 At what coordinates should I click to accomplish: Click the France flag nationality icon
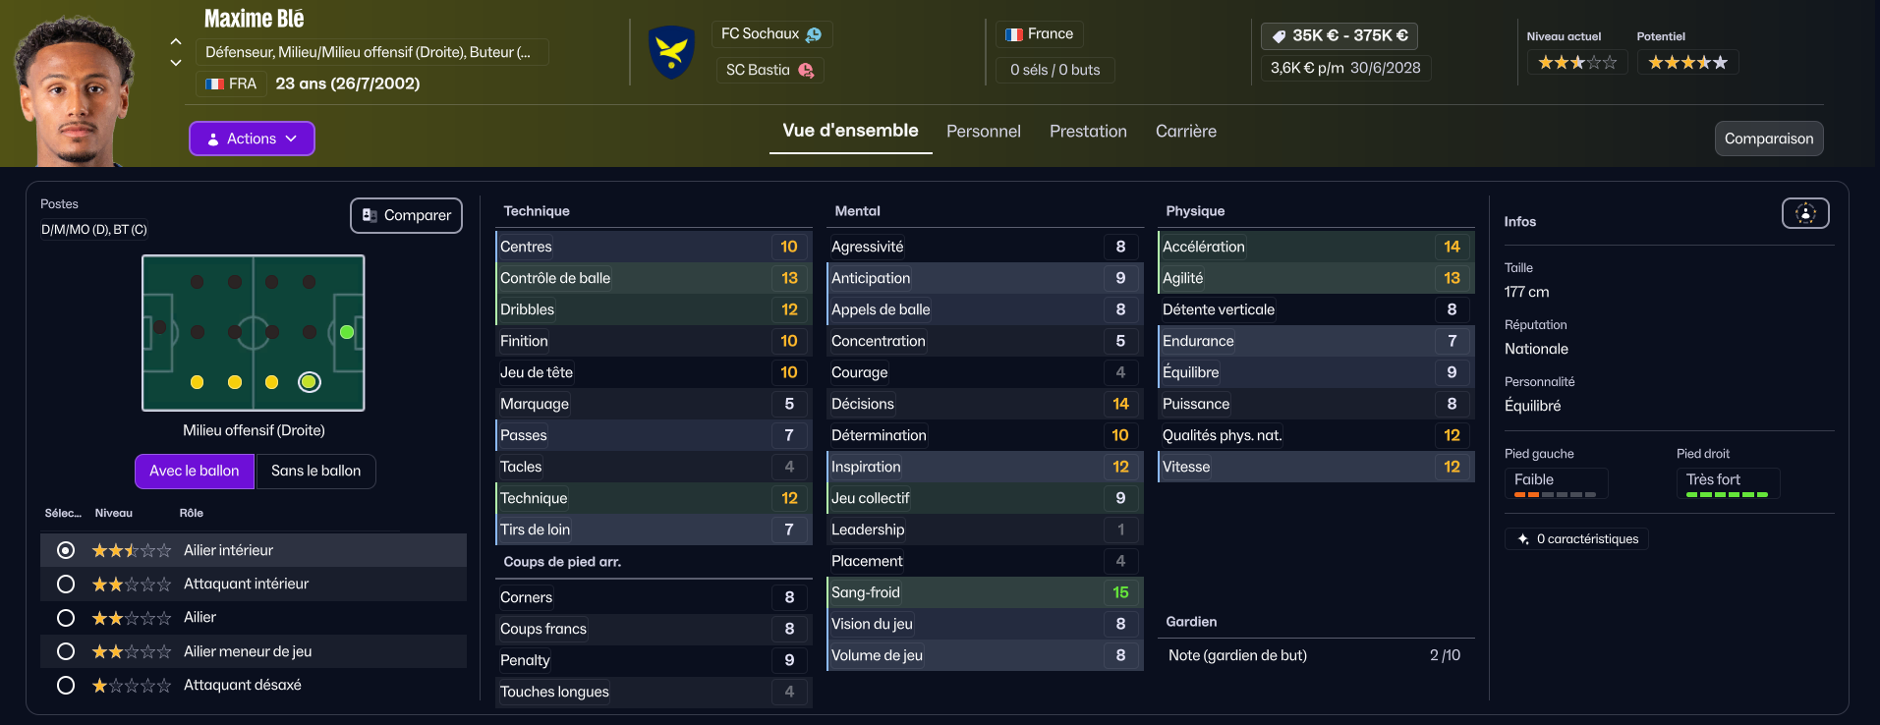click(x=1014, y=34)
